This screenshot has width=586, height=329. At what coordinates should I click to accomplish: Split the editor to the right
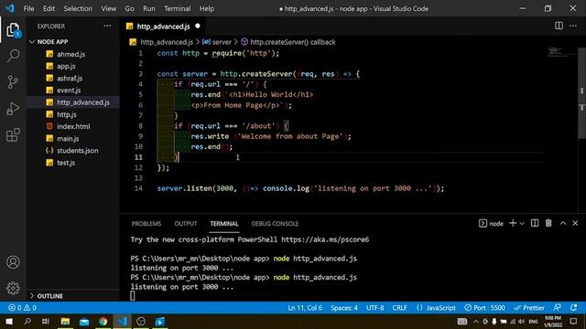[559, 26]
